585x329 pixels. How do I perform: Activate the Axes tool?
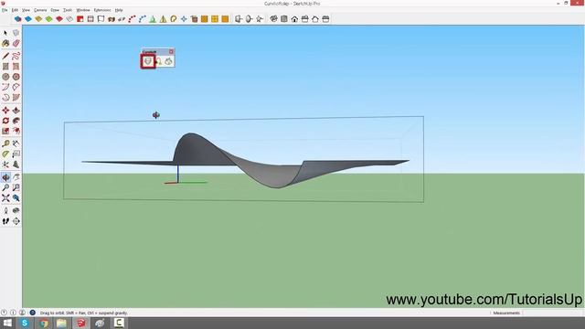point(5,164)
